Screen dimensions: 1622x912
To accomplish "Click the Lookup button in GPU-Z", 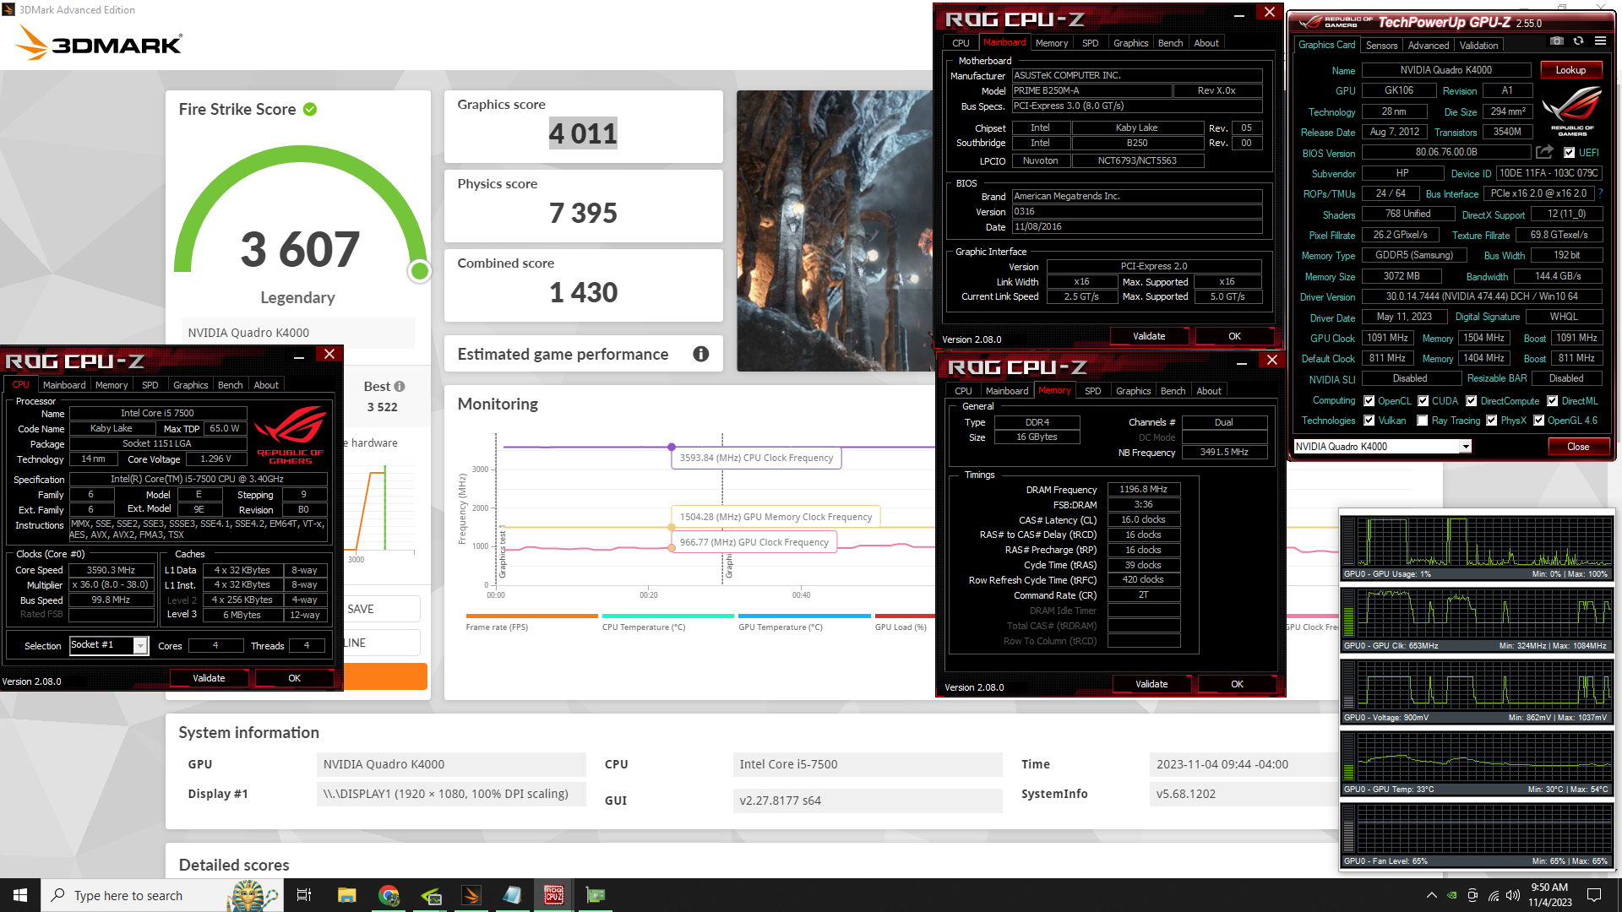I will [1570, 70].
